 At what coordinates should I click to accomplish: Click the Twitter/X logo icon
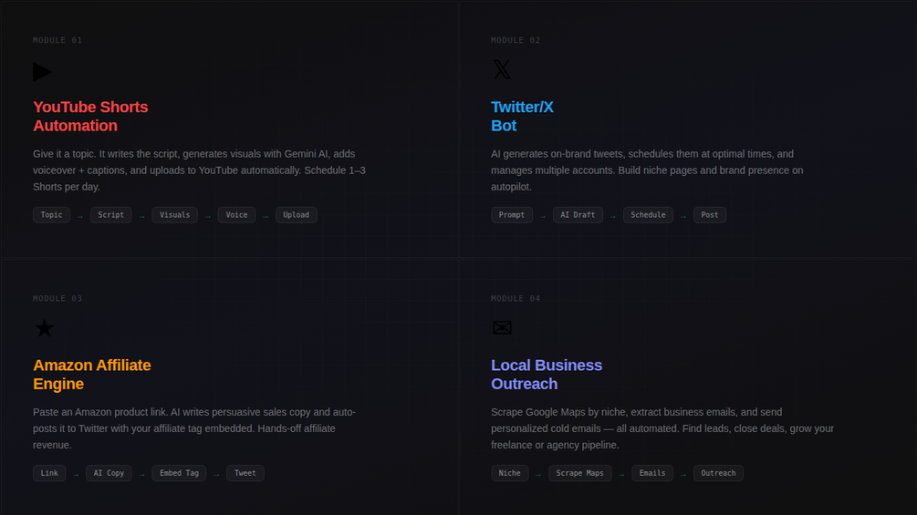pyautogui.click(x=502, y=69)
